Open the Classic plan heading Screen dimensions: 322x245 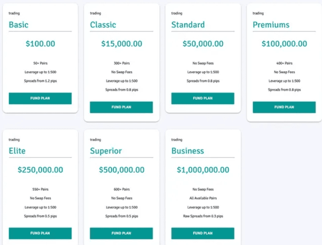pos(103,25)
